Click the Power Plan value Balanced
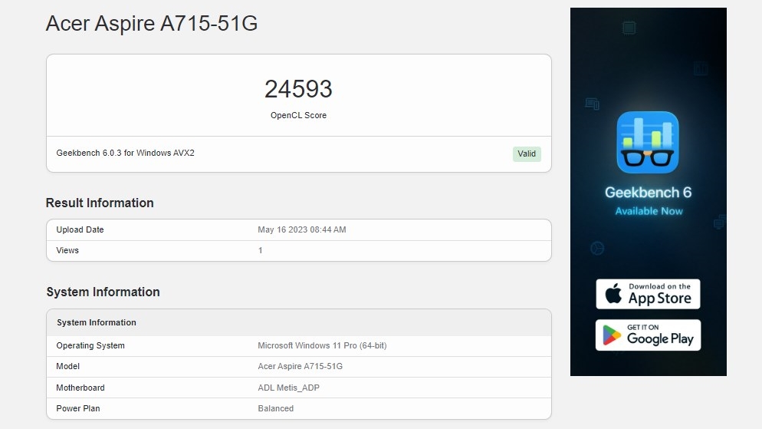This screenshot has height=429, width=762. 276,408
